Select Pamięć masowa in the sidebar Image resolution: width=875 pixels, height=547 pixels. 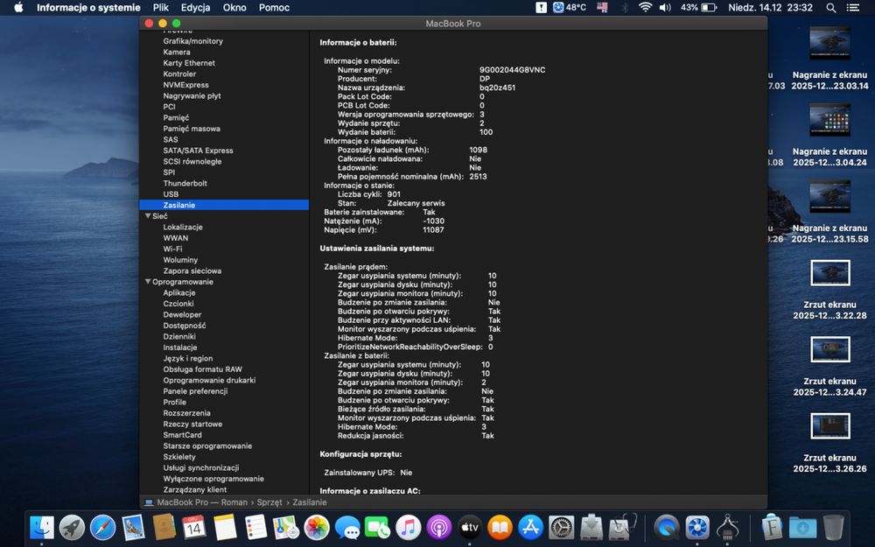point(192,129)
